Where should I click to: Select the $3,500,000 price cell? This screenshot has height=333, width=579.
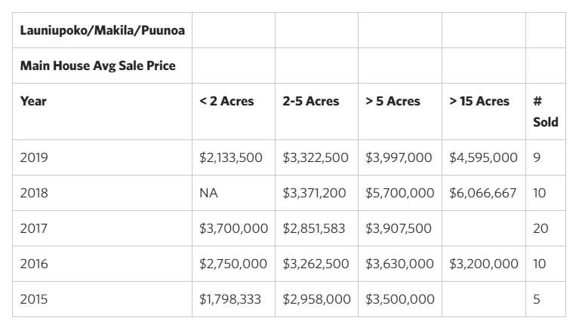pos(400,299)
